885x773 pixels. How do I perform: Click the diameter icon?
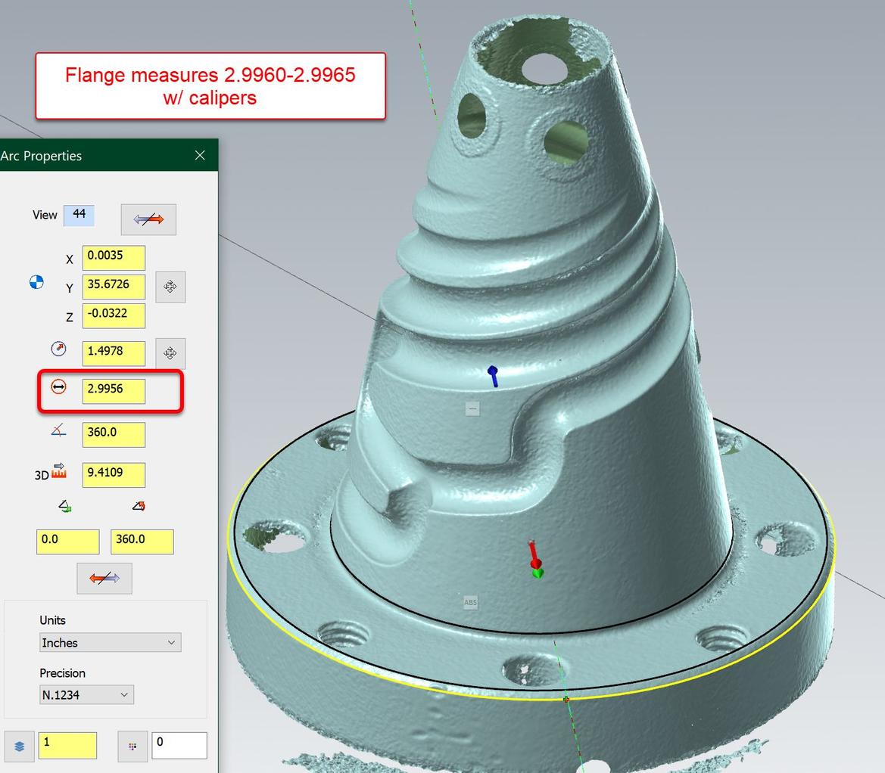point(59,386)
